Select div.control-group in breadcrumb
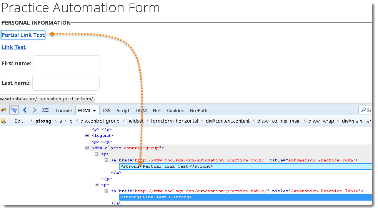 [100, 121]
